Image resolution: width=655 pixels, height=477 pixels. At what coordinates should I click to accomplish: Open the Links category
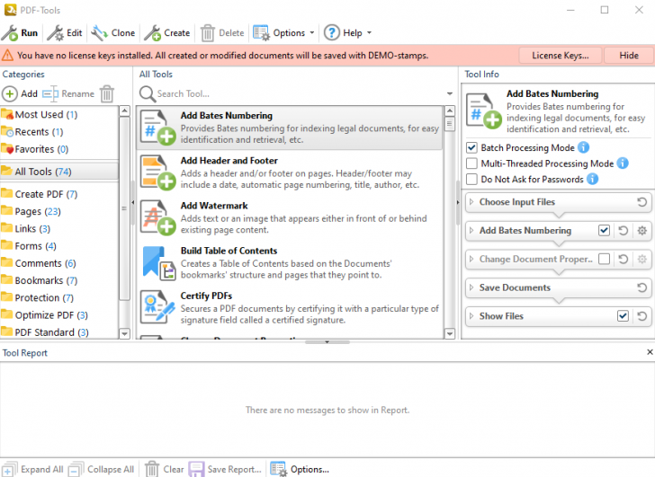click(59, 229)
